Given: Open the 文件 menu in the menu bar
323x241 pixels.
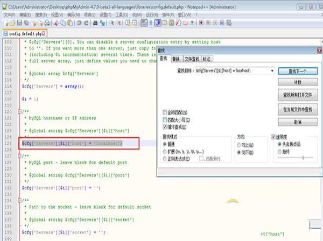Looking at the screenshot, I should (9, 15).
